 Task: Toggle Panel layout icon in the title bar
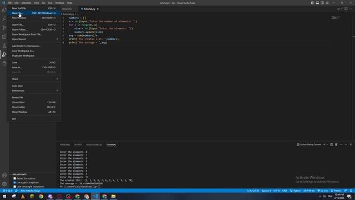(317, 3)
